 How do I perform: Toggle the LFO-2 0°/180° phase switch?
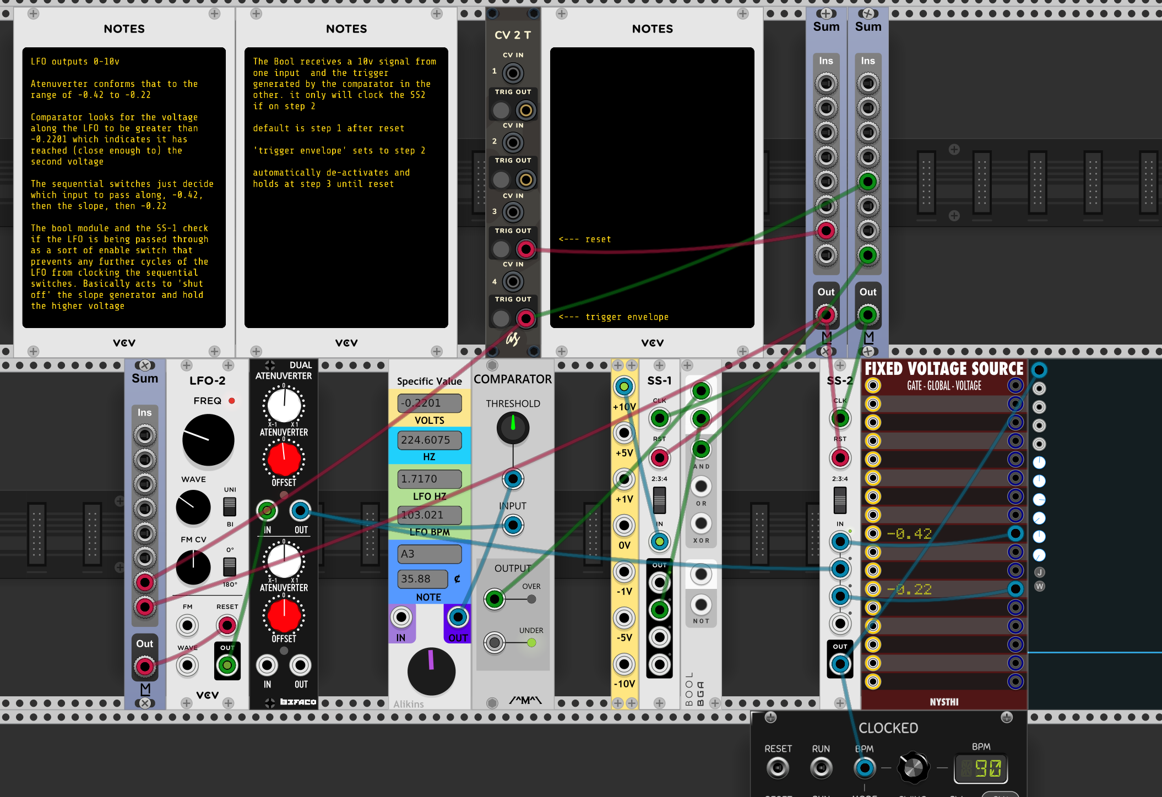(230, 566)
